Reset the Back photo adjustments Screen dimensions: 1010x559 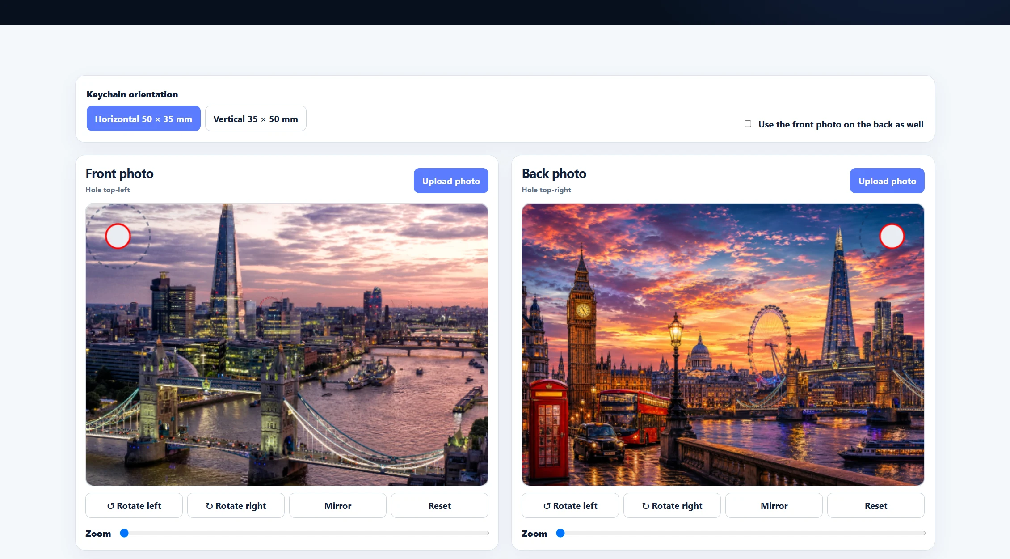pos(876,505)
